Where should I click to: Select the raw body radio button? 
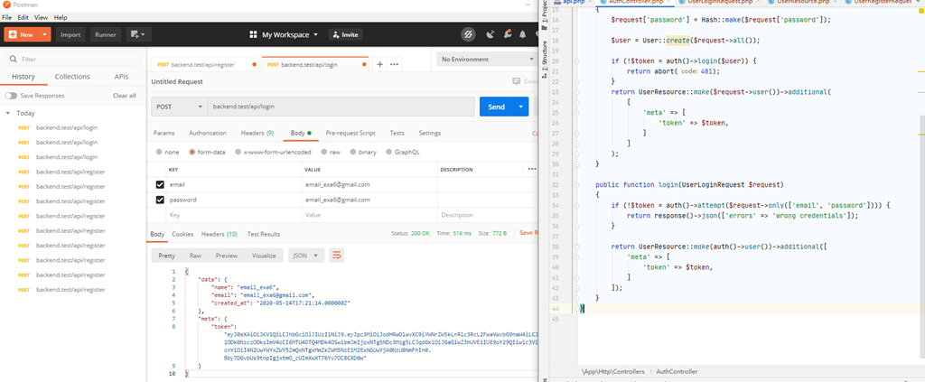tap(324, 152)
